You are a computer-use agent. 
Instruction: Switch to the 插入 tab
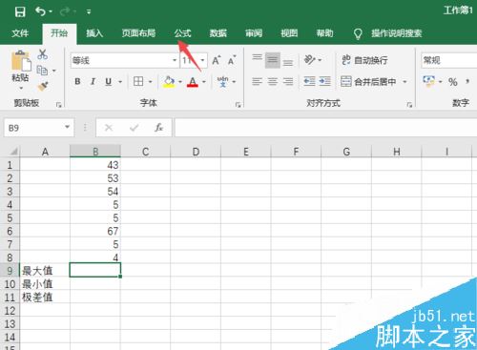94,33
